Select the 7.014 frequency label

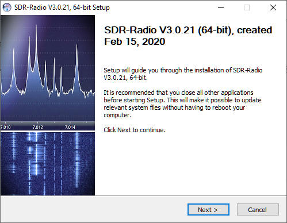[70, 127]
